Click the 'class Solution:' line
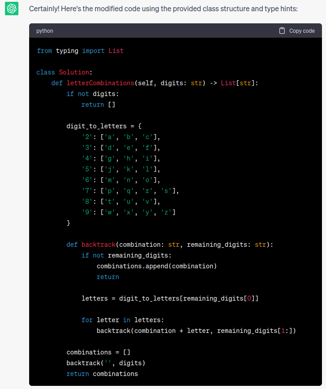This screenshot has width=326, height=389. coord(65,72)
